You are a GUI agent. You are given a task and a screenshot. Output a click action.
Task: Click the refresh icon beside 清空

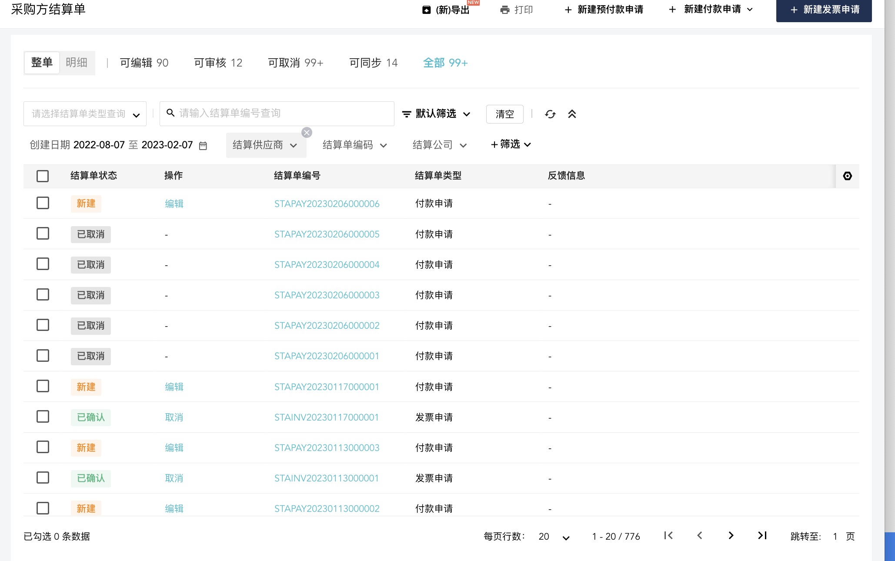pyautogui.click(x=550, y=114)
